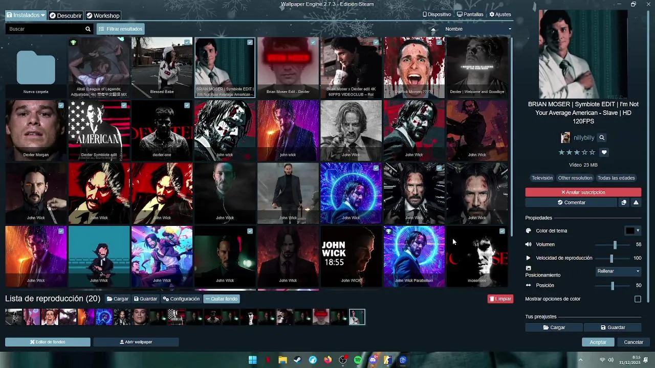Click the warning triangle report icon
Screen dimensions: 655x368
(636, 202)
